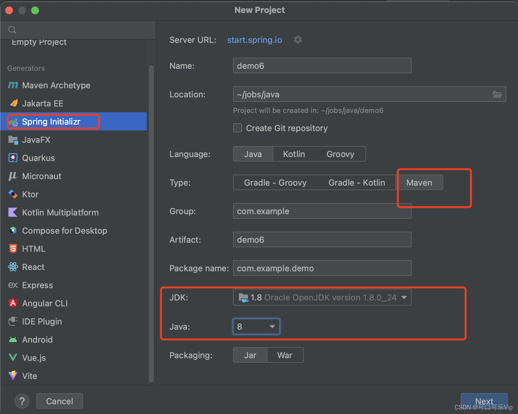Screen dimensions: 518x414
Task: Click the JavaFX folder icon
Action: 13,140
